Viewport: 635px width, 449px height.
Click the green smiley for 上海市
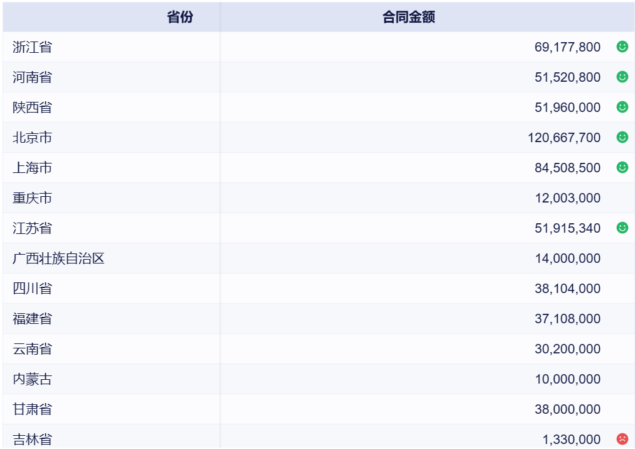[622, 167]
